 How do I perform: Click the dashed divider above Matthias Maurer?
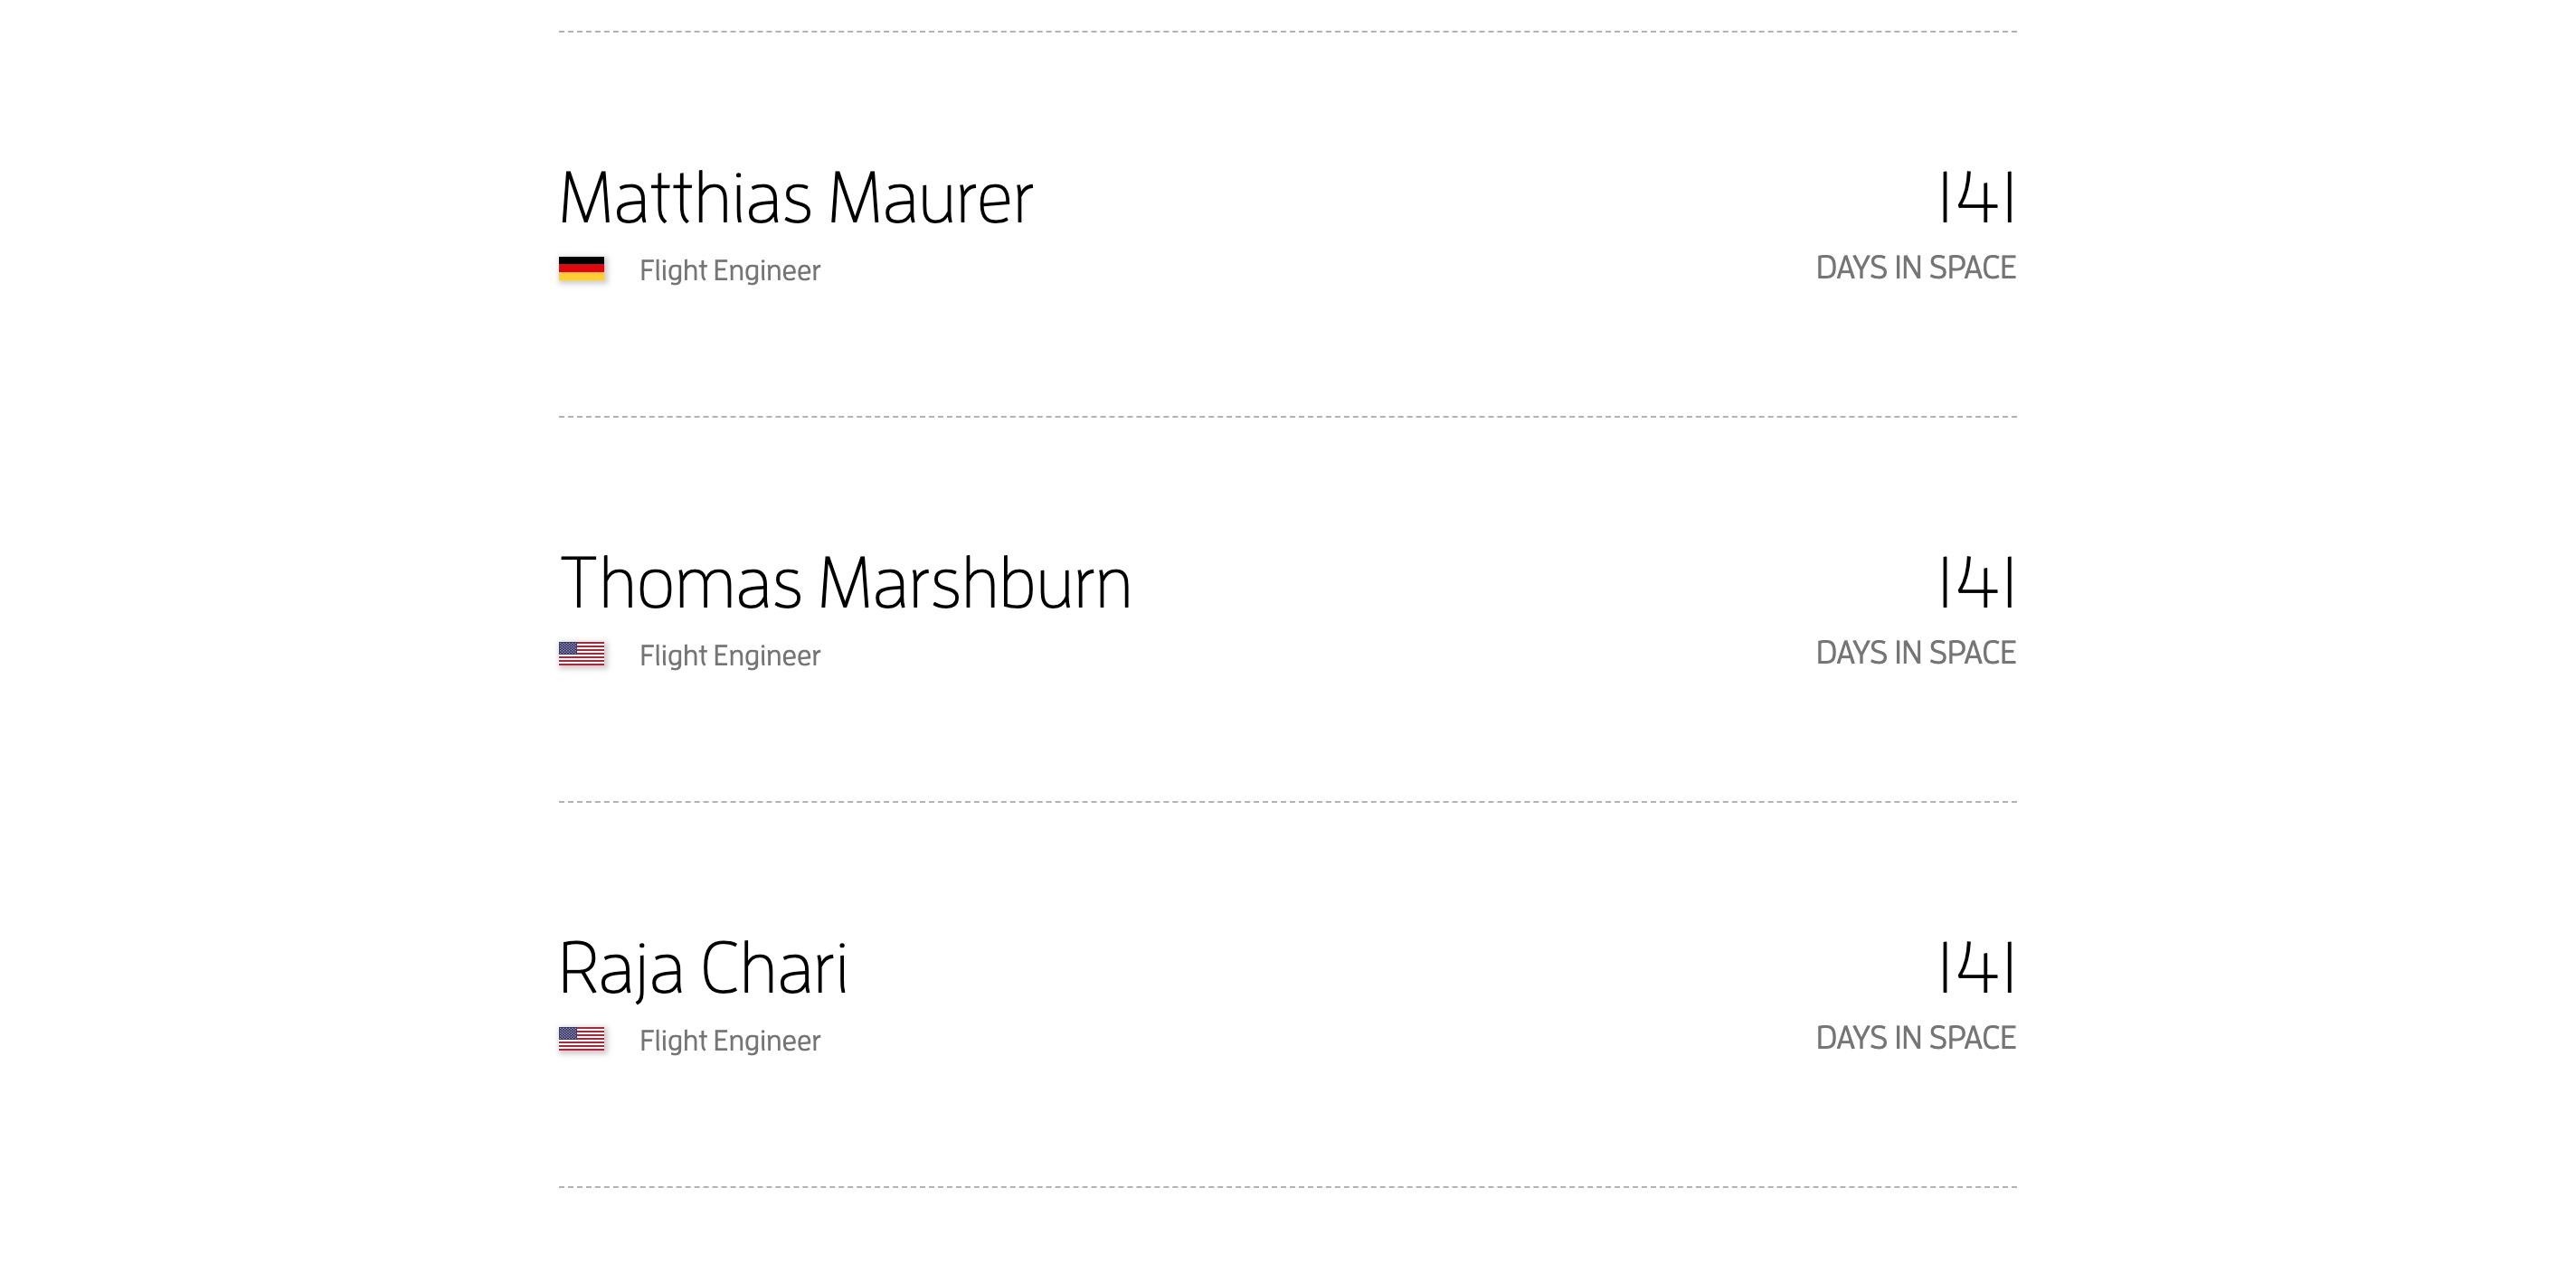point(1287,32)
